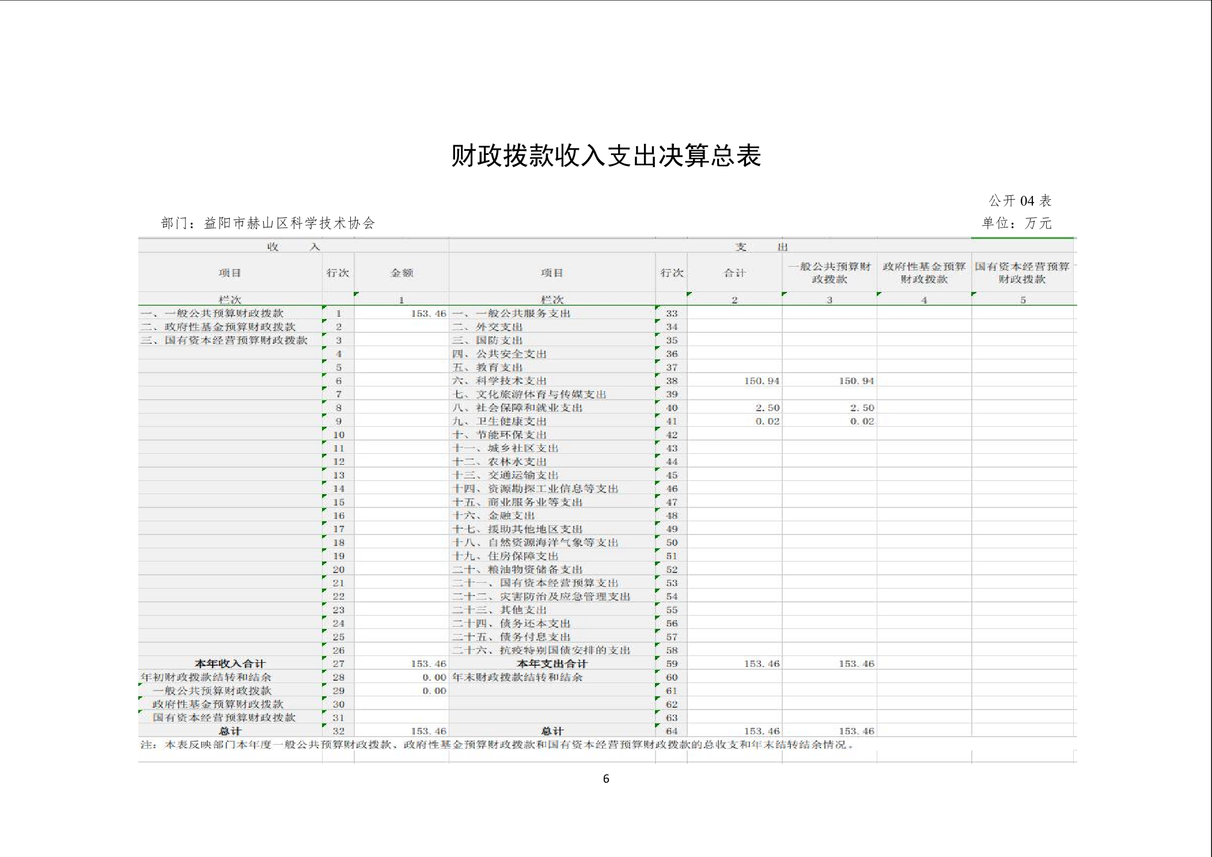Screen dimensions: 1212x857
Task: Select the 本年支出合计 row label
Action: [552, 663]
